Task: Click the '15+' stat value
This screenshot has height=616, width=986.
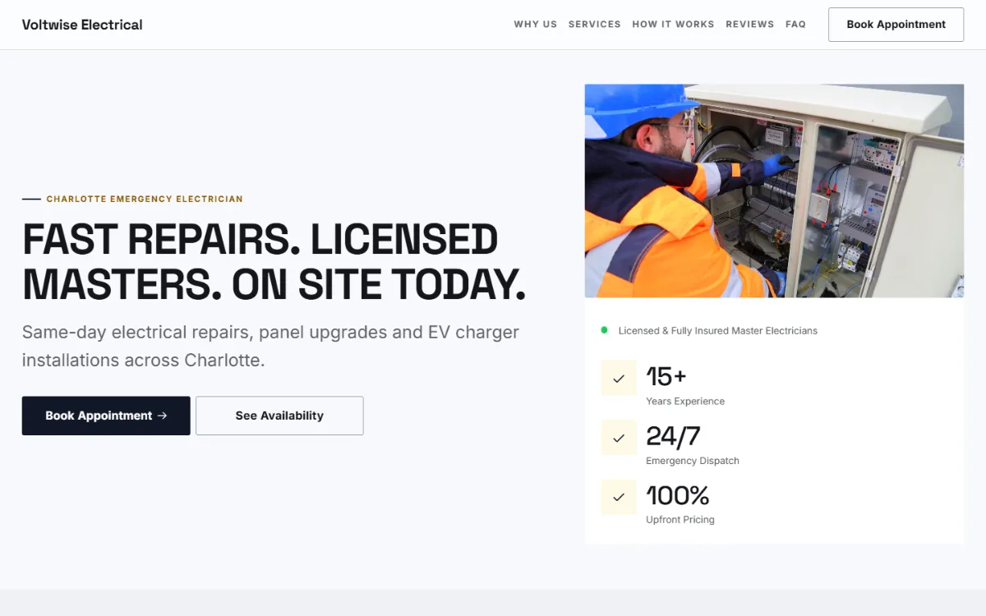Action: click(x=666, y=376)
